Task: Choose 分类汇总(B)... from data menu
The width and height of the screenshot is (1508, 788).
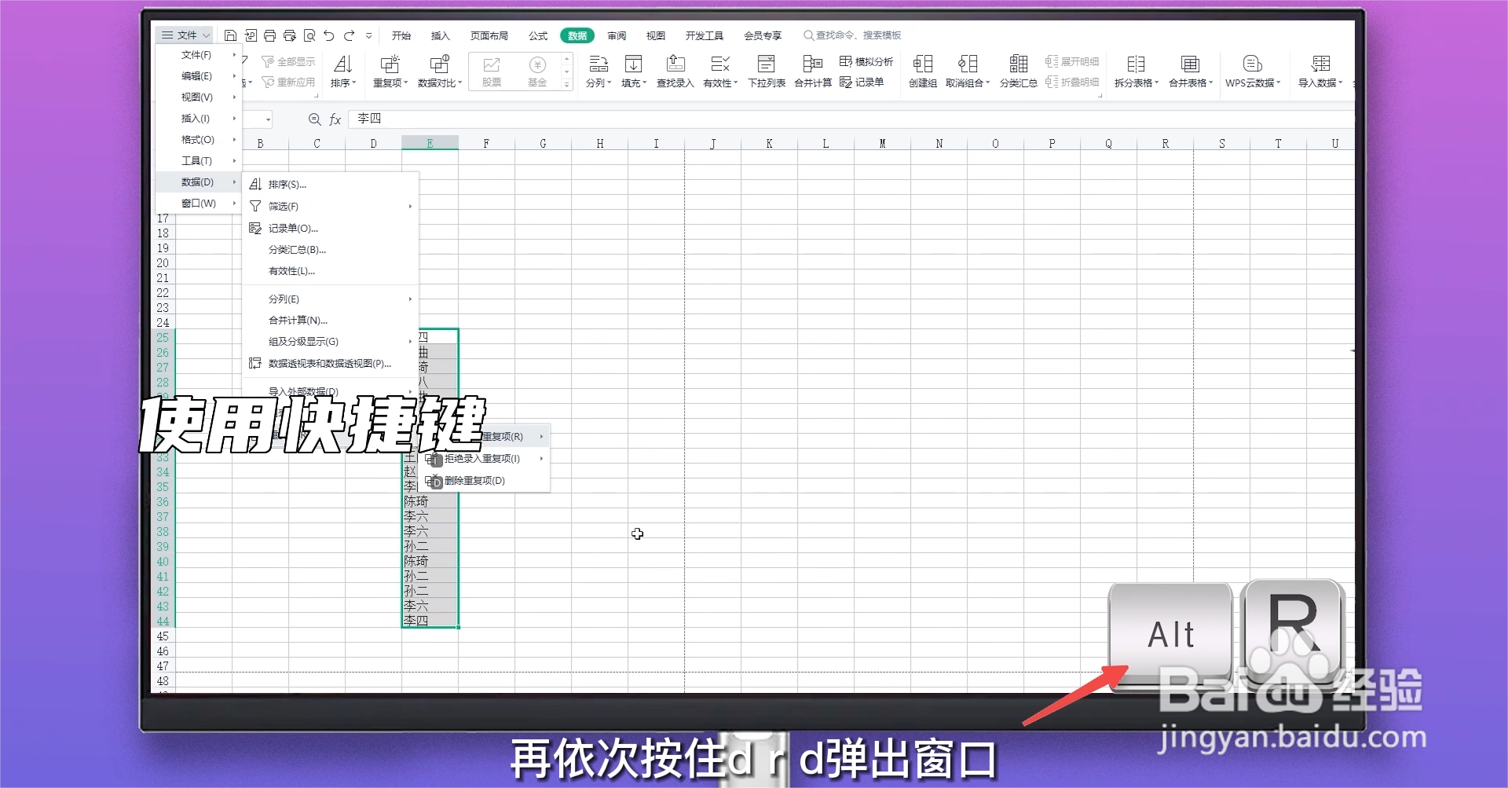Action: point(330,250)
